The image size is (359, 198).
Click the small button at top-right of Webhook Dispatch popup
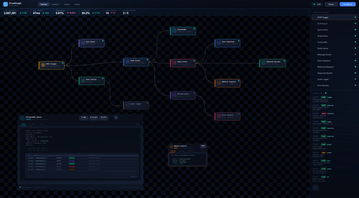(x=203, y=146)
